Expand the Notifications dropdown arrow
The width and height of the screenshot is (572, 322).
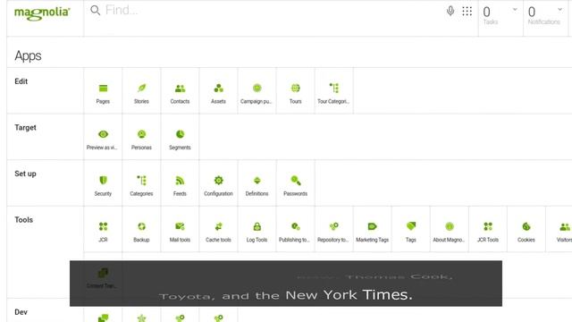(x=560, y=10)
